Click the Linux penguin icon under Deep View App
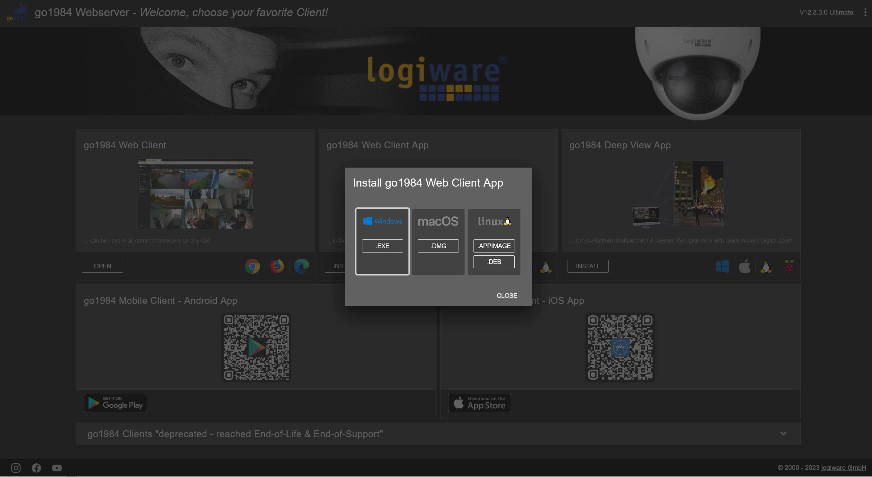Screen dimensions: 872x477 pyautogui.click(x=766, y=266)
